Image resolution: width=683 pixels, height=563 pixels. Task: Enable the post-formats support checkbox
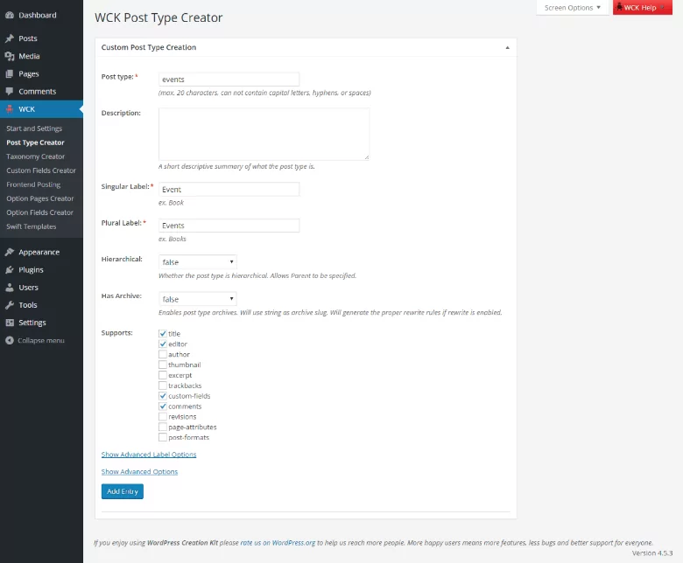click(163, 437)
